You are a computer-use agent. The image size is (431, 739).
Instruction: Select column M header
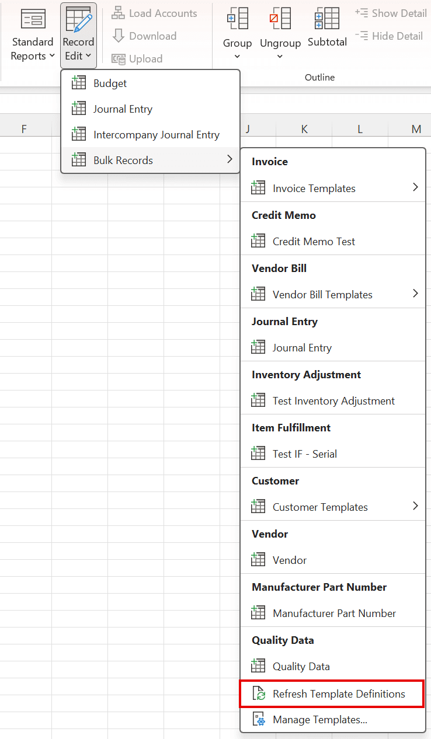pos(416,129)
